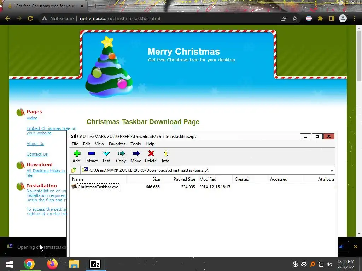Viewport: 362px width, 271px height.
Task: Click the Add tool in 7-Zip
Action: click(76, 156)
